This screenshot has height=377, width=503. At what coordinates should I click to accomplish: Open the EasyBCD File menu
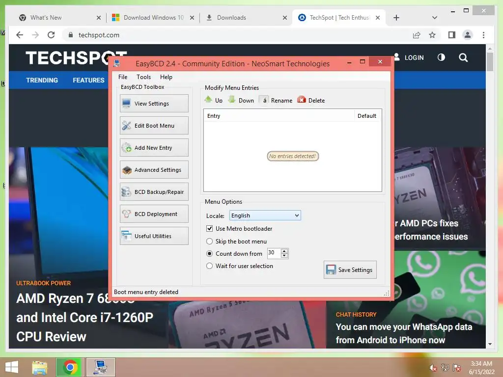click(122, 77)
